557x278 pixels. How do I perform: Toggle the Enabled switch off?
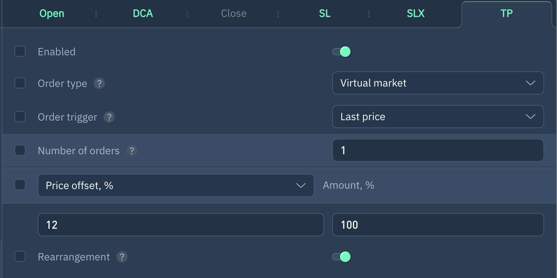click(x=341, y=52)
